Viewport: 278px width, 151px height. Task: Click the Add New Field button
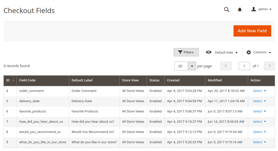[252, 31]
